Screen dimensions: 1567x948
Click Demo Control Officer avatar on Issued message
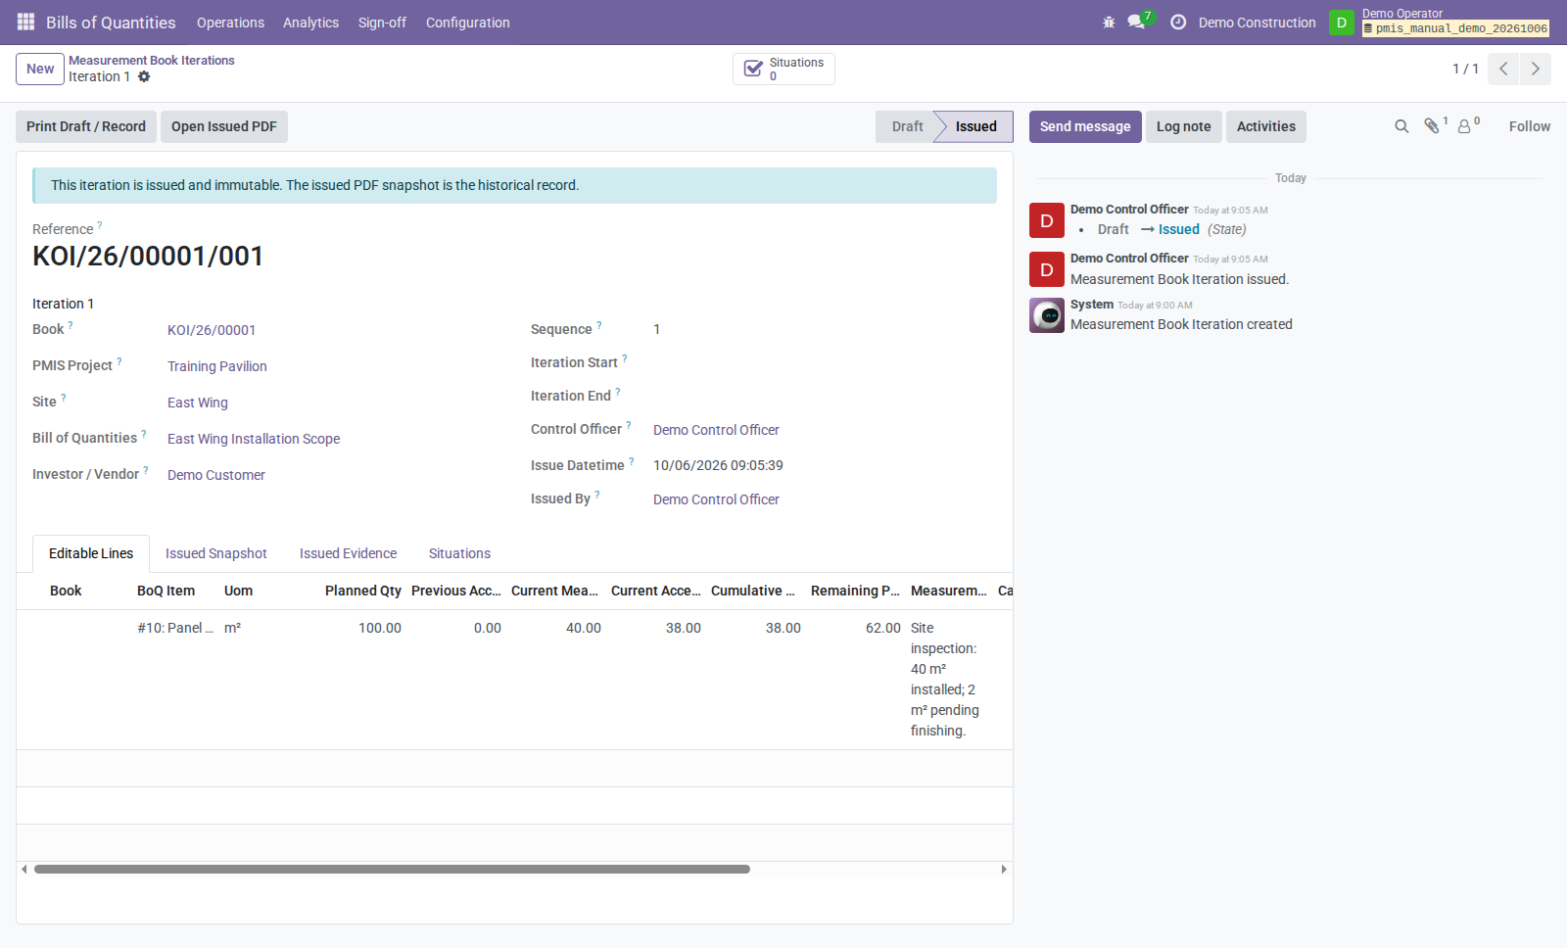[1047, 269]
